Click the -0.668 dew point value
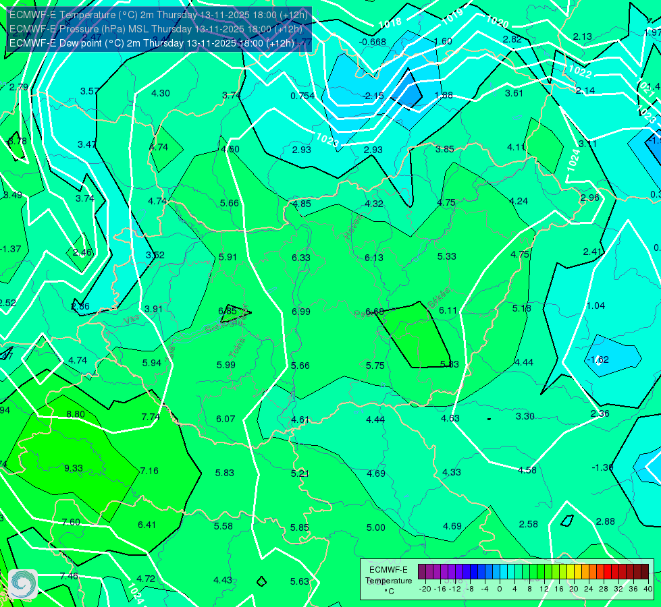 tap(372, 42)
